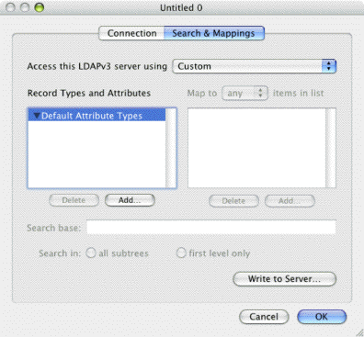Select the all subtrees radio button
Viewport: 364px width, 337px height.
[x=91, y=253]
